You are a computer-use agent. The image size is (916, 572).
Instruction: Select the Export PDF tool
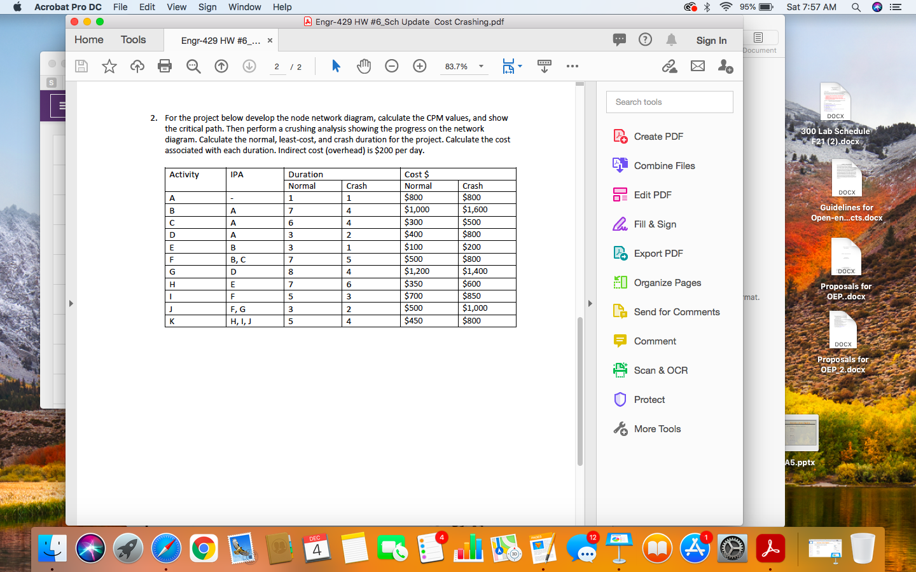(x=658, y=253)
